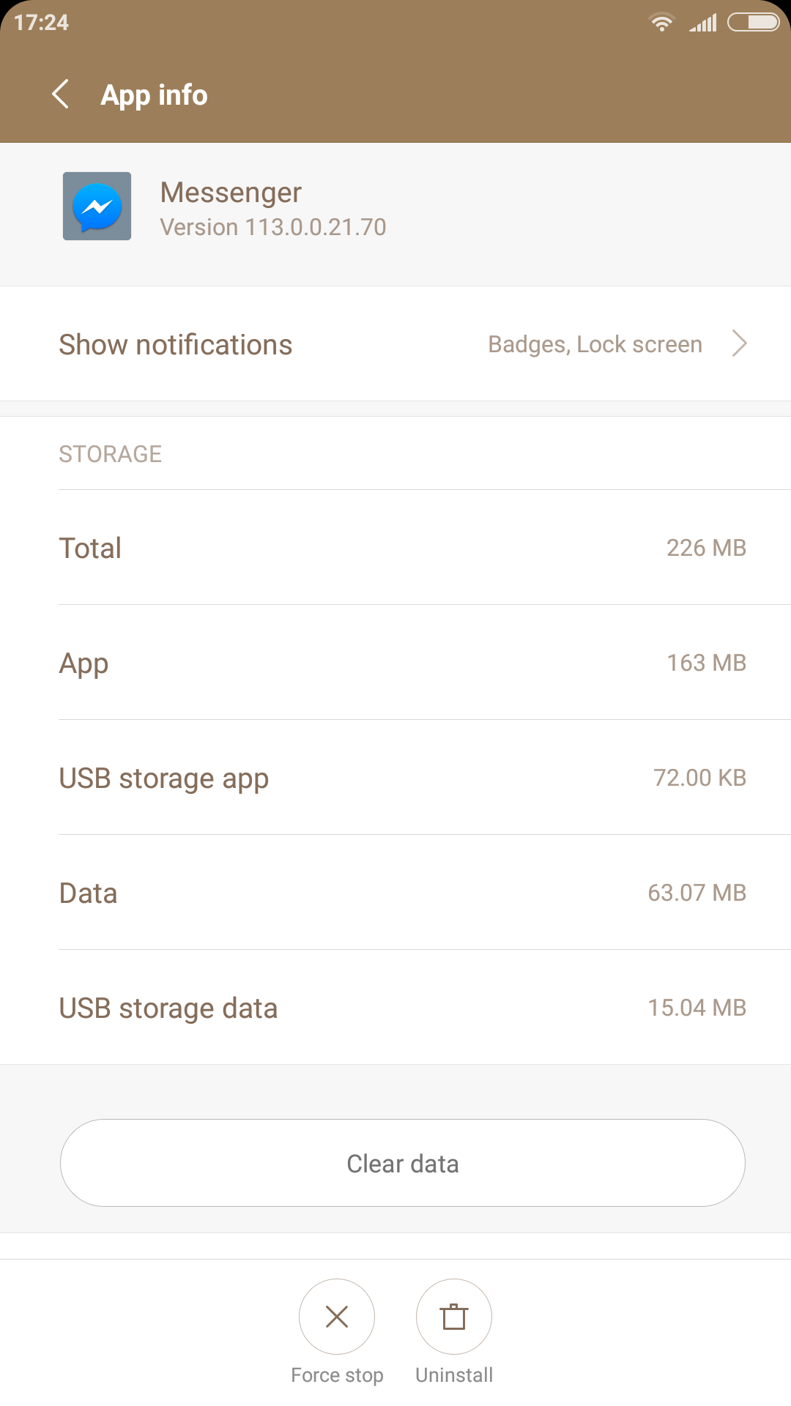
Task: Tap the back arrow icon
Action: pos(61,94)
